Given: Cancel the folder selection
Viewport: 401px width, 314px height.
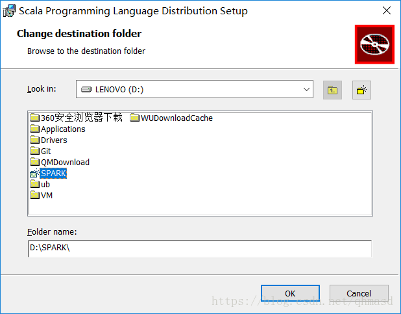Looking at the screenshot, I should tap(359, 293).
